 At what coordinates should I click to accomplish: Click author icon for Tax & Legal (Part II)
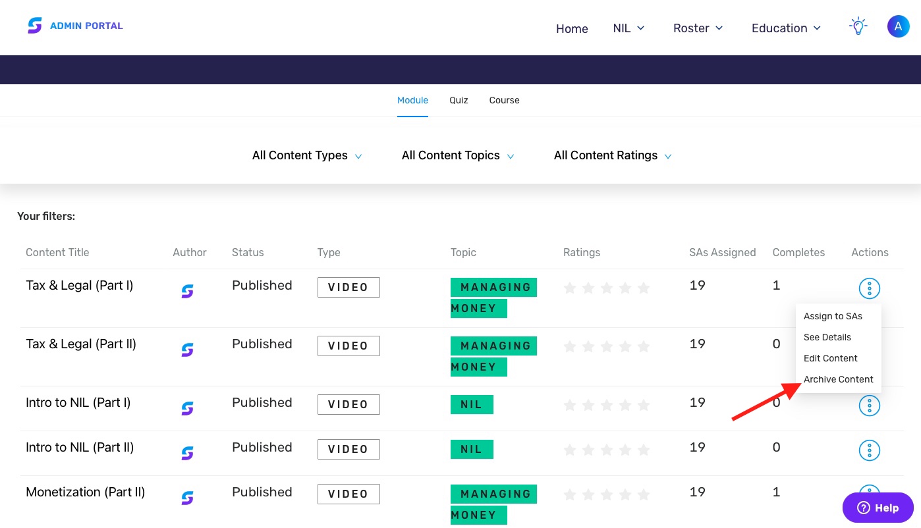coord(187,350)
